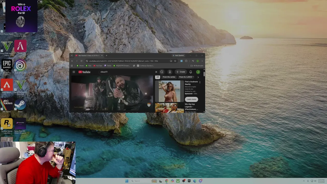The image size is (327, 184).
Task: Start YouTube voice search with microphone
Action: pyautogui.click(x=170, y=72)
